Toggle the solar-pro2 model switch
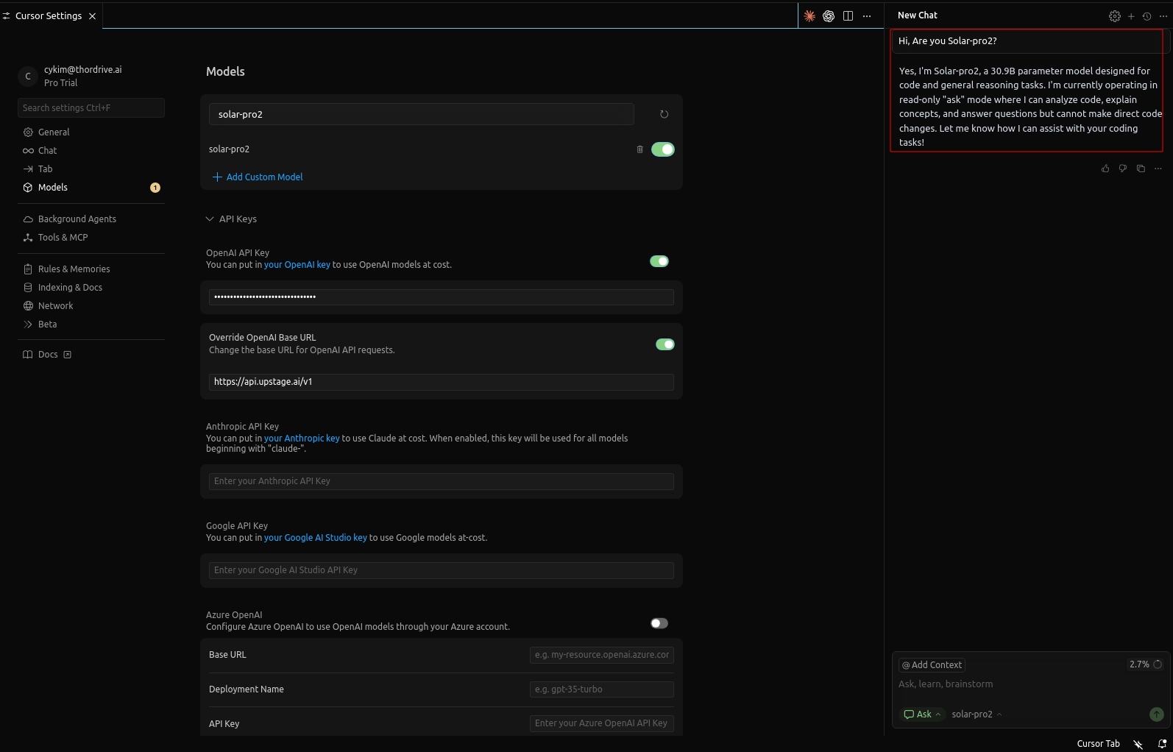Image resolution: width=1173 pixels, height=752 pixels. click(663, 149)
